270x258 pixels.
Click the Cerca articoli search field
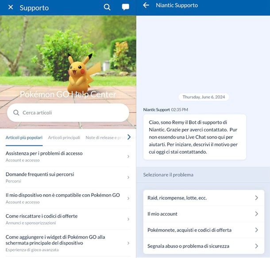68,113
